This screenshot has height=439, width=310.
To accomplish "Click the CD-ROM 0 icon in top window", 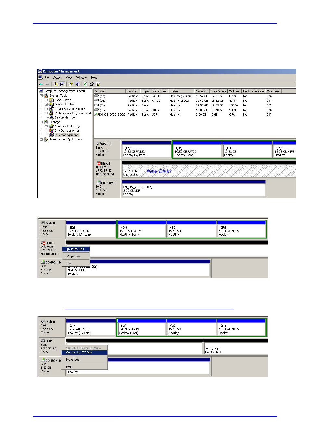I will [x=98, y=183].
